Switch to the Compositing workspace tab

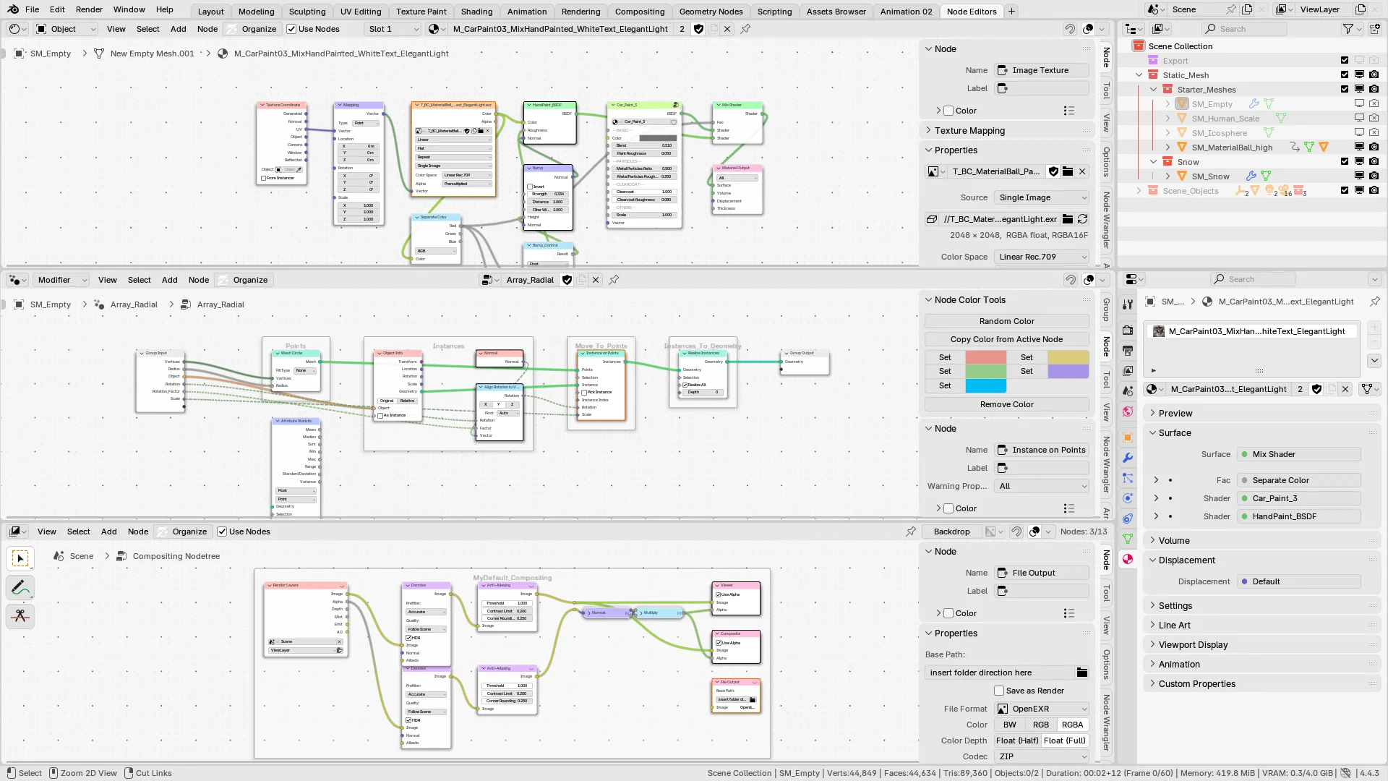639,12
